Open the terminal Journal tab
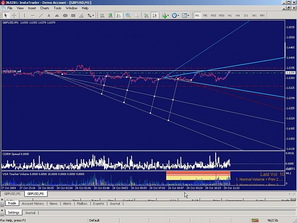Screen dimensions: 297x223 click(115, 204)
